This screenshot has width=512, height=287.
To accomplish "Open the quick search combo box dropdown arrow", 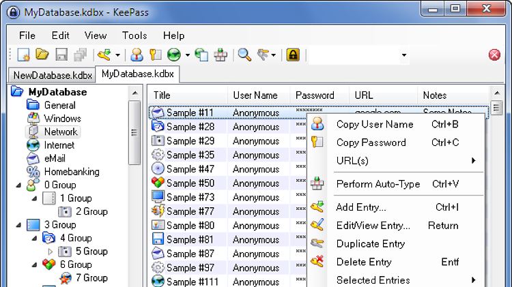I will click(x=404, y=55).
